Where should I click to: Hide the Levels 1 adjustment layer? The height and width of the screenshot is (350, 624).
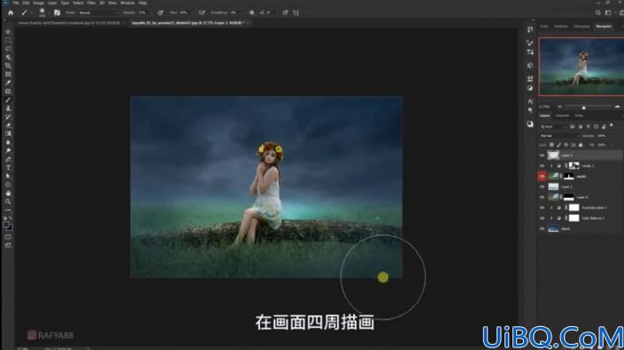click(542, 165)
